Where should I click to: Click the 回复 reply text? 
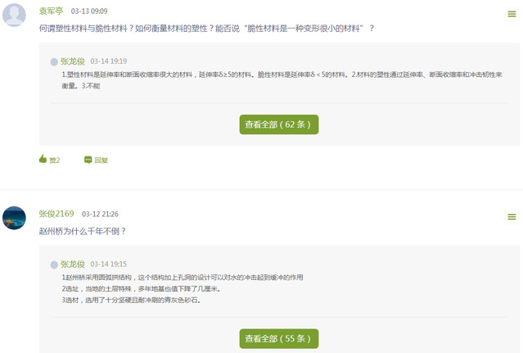pyautogui.click(x=101, y=160)
